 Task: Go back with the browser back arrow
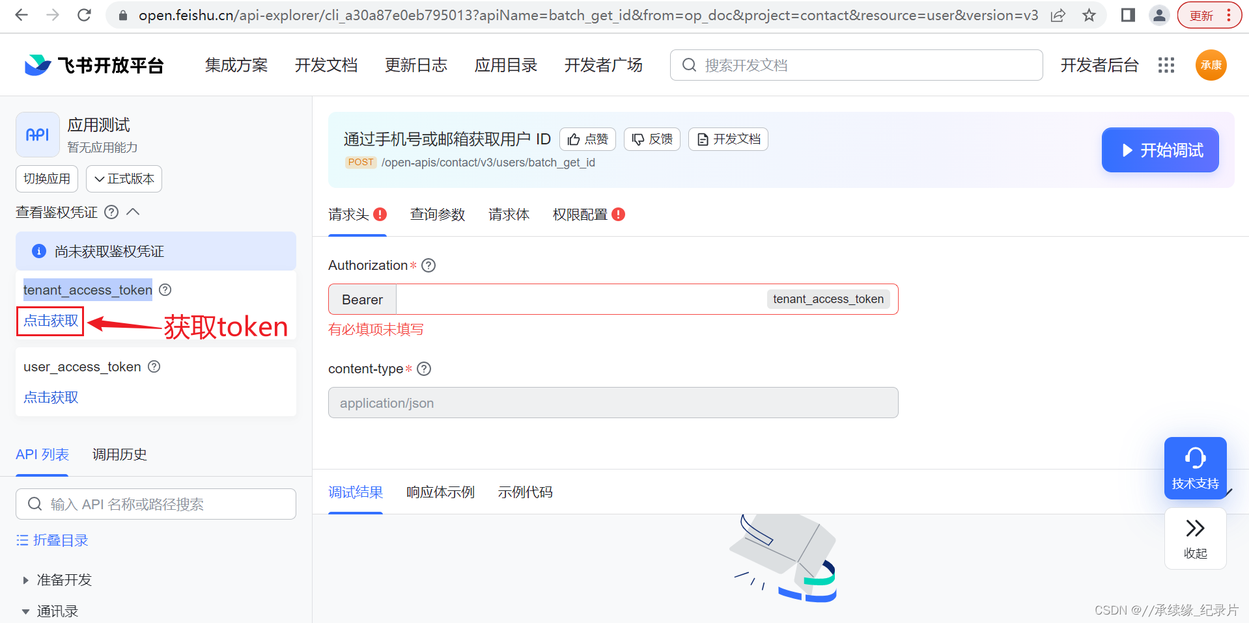coord(21,15)
